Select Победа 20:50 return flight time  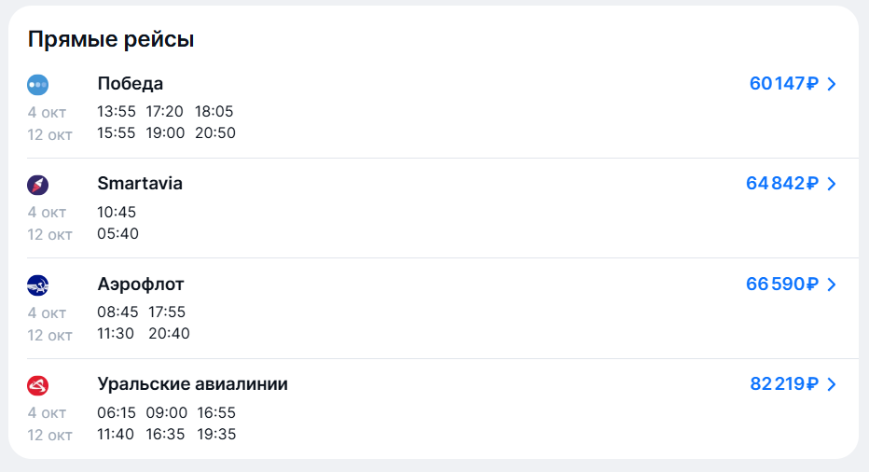pyautogui.click(x=215, y=133)
